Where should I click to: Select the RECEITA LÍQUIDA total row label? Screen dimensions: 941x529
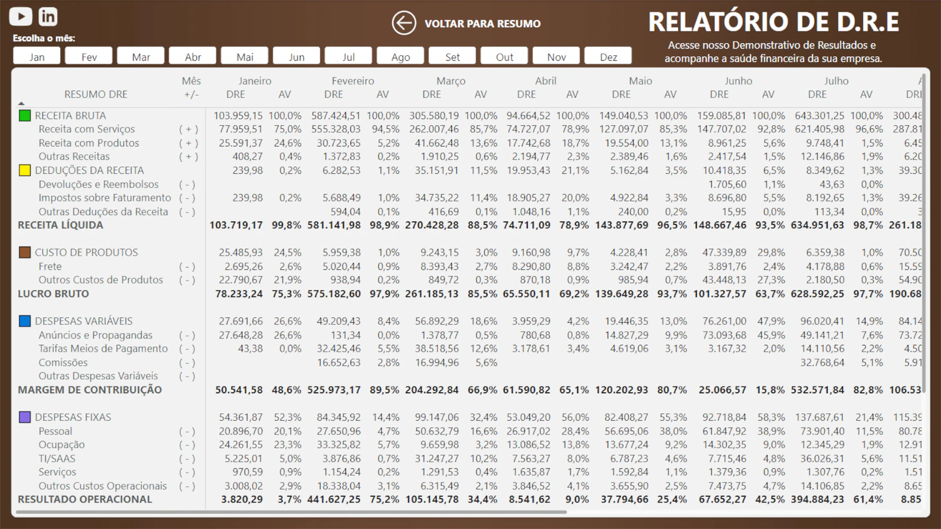[61, 225]
